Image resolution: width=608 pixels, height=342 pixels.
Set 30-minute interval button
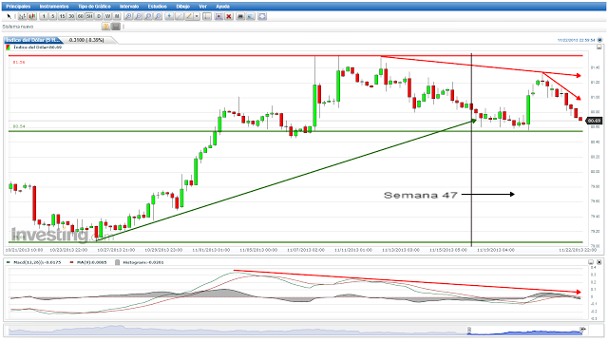pyautogui.click(x=71, y=16)
